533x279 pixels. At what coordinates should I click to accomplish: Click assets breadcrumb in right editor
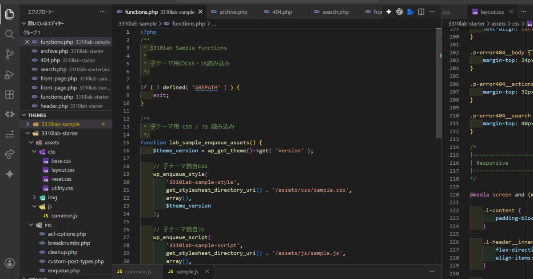[x=498, y=23]
